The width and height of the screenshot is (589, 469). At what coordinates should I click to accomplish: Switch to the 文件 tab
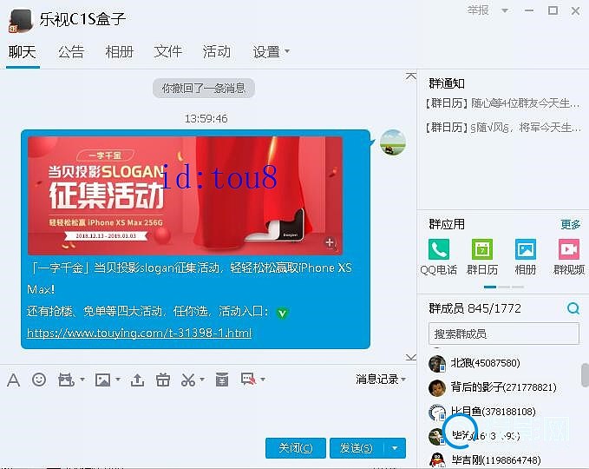click(168, 52)
